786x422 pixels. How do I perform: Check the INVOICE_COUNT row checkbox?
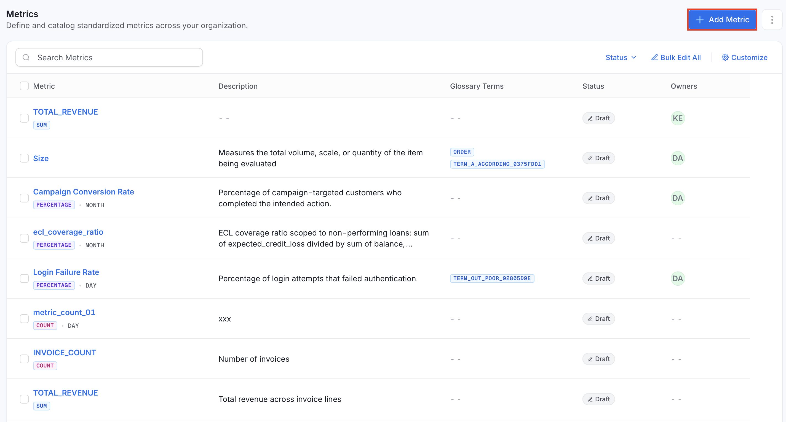tap(24, 359)
